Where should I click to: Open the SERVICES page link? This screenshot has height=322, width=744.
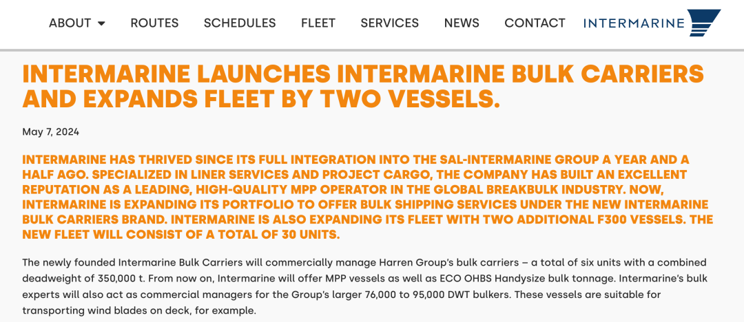pos(389,23)
